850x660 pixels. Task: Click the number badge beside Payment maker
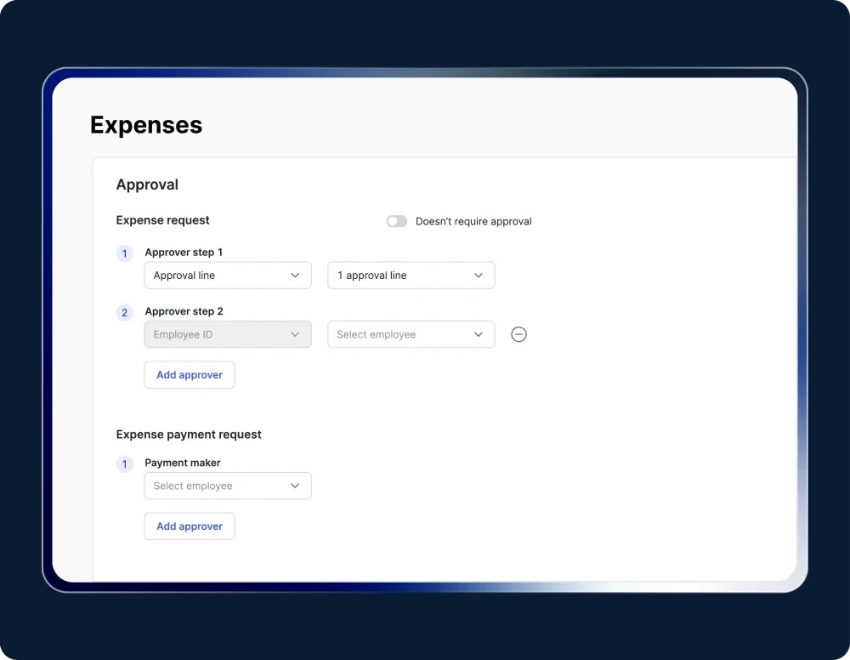pos(125,464)
